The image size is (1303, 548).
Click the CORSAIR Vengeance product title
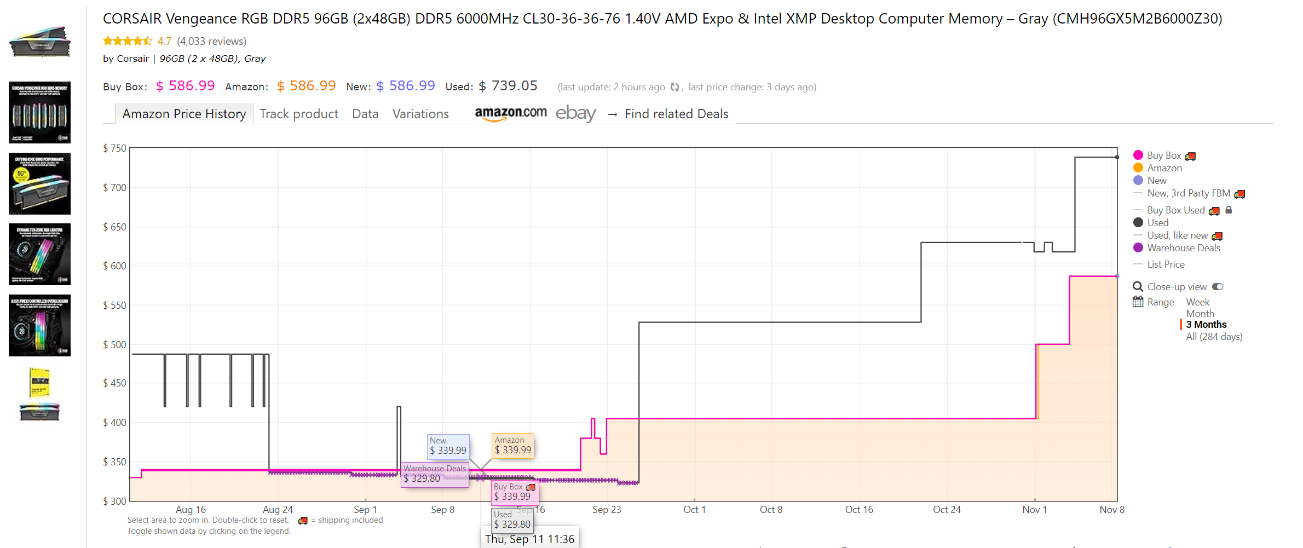coord(662,19)
